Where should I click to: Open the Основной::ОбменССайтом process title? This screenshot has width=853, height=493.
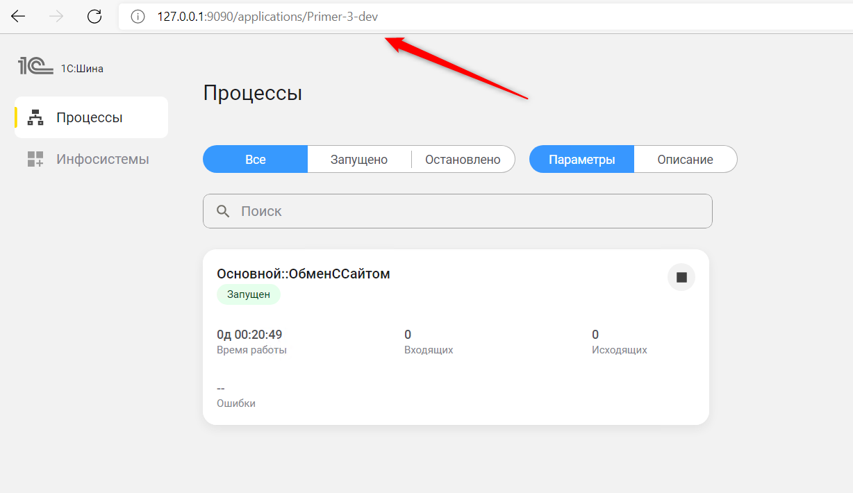click(x=303, y=274)
